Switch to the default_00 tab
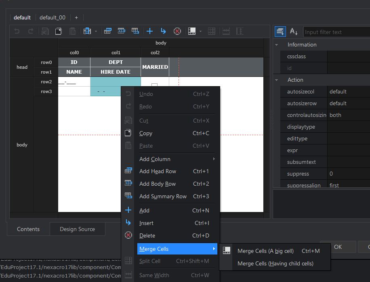Image resolution: width=370 pixels, height=282 pixels. [x=53, y=17]
